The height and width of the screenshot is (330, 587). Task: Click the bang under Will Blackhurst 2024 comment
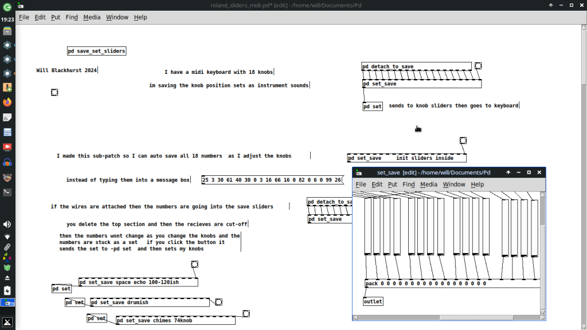point(54,92)
